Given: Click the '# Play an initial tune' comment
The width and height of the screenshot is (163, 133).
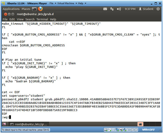Looking at the screenshot, I should pyautogui.click(x=22, y=60).
